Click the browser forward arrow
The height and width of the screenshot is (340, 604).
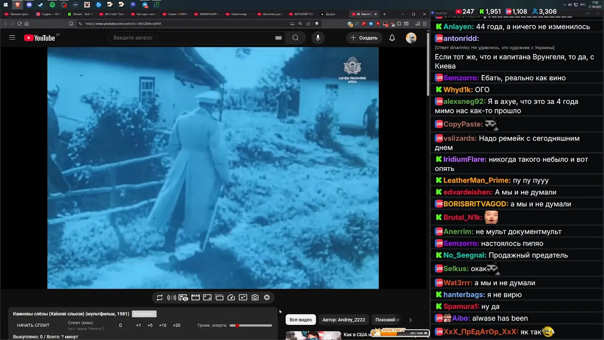(x=12, y=24)
